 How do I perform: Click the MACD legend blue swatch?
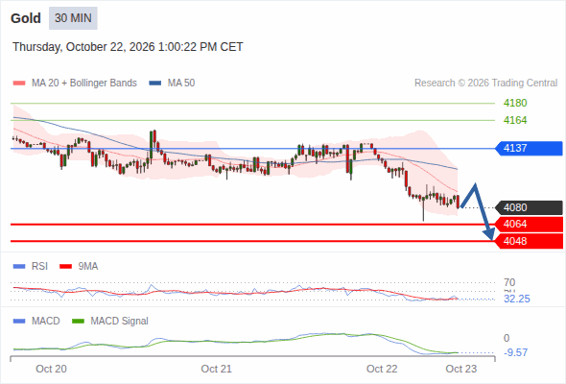(19, 322)
